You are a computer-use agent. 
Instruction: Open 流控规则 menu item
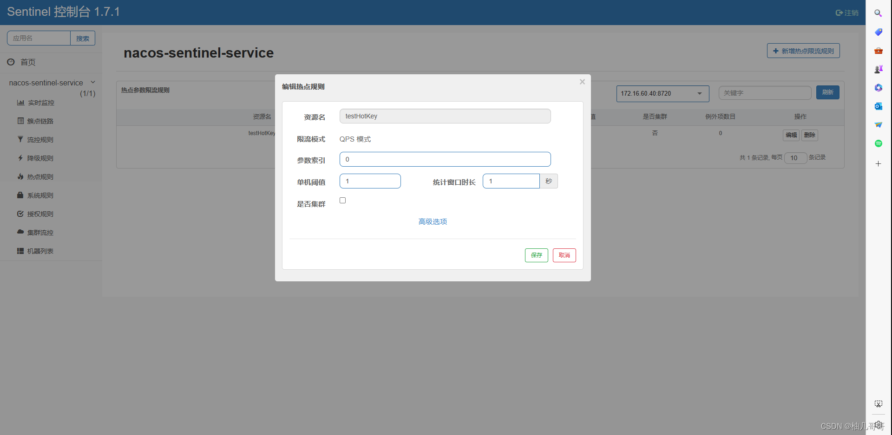point(40,140)
